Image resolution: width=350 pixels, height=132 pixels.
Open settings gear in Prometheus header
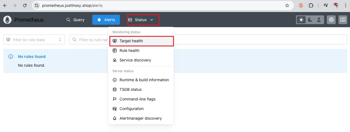(331, 20)
